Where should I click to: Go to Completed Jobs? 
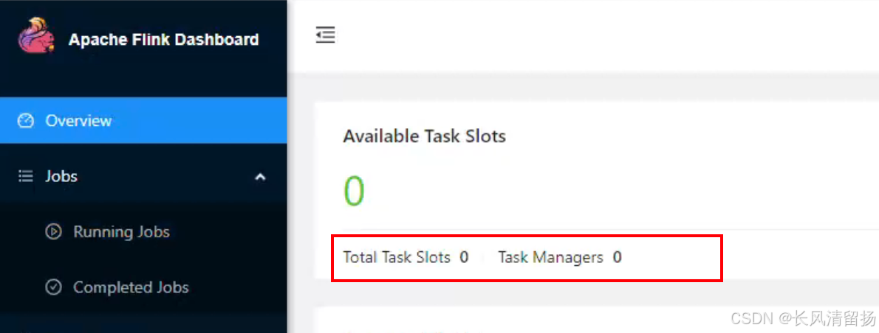point(131,287)
